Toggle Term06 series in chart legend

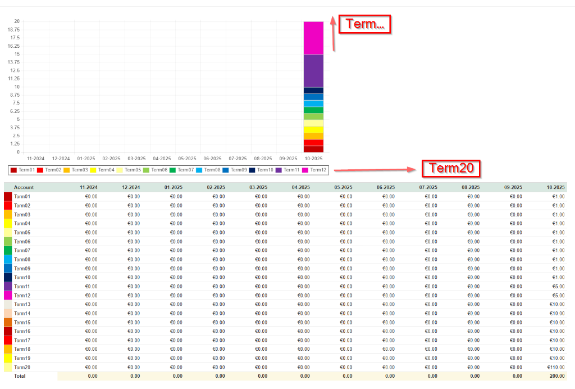click(x=155, y=170)
